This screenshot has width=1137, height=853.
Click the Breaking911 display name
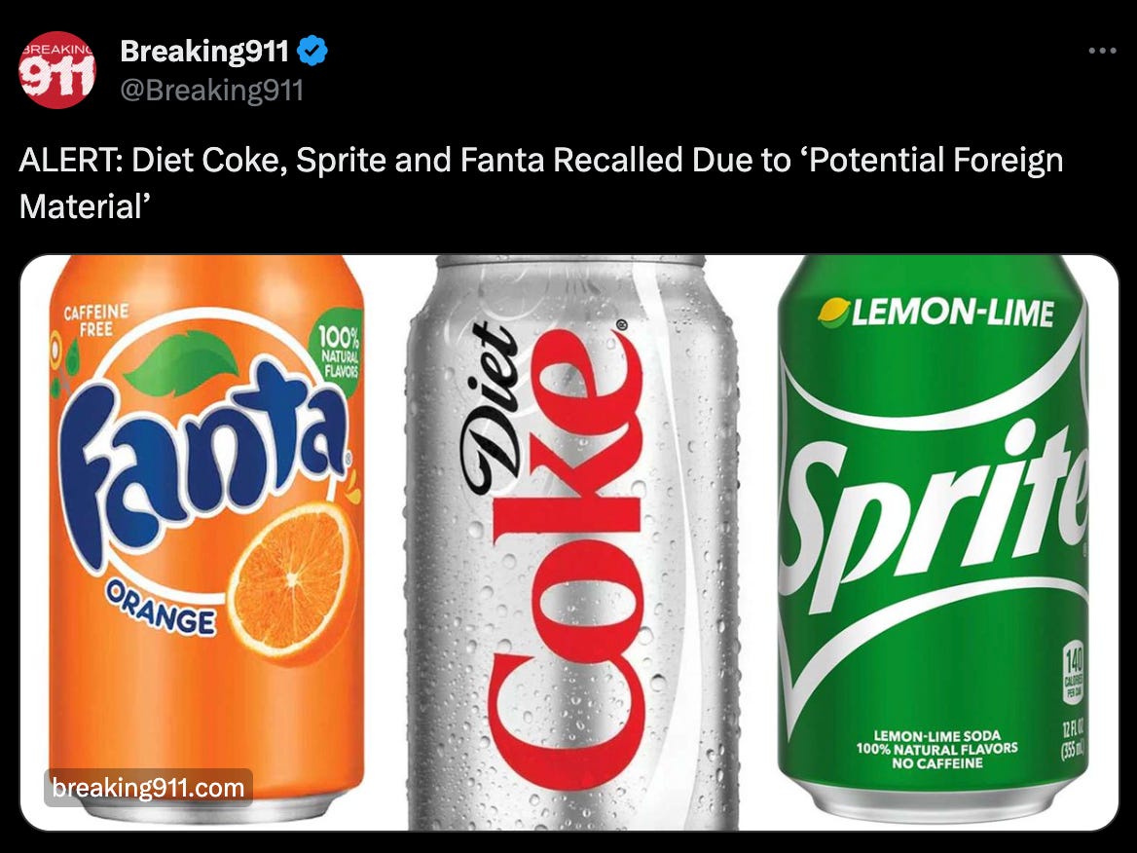[x=204, y=51]
